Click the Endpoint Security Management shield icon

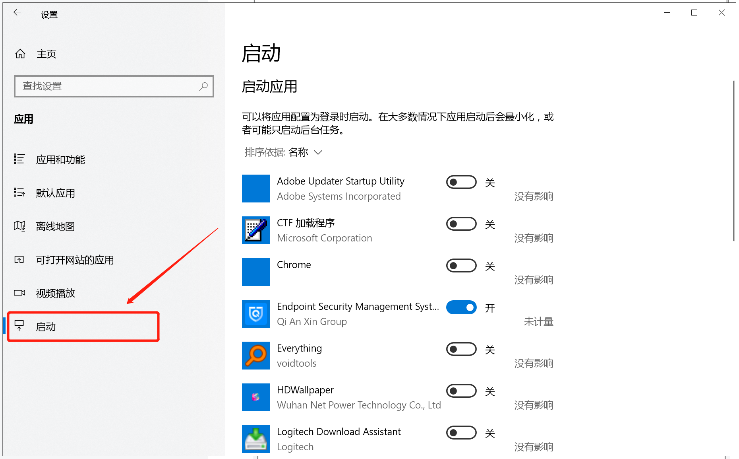click(256, 314)
